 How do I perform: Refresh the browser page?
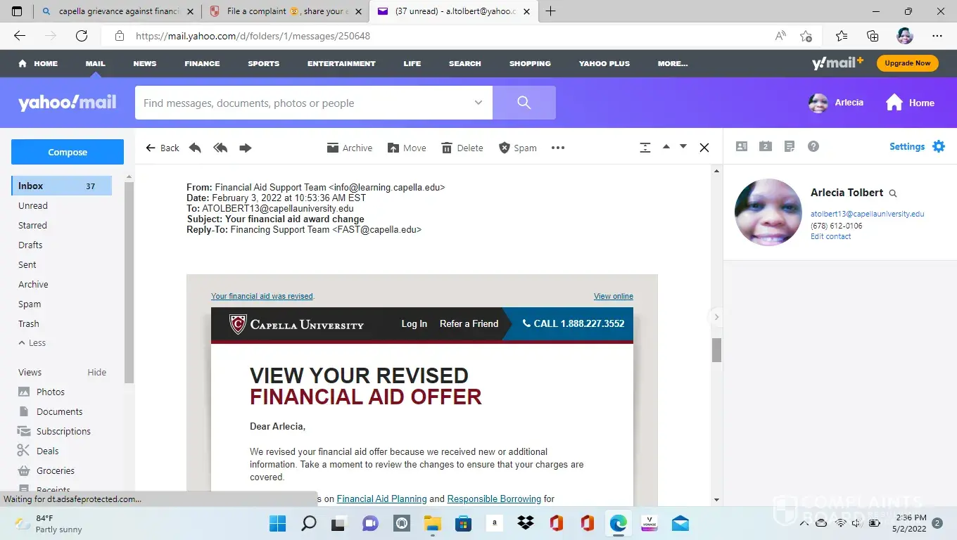(x=82, y=36)
